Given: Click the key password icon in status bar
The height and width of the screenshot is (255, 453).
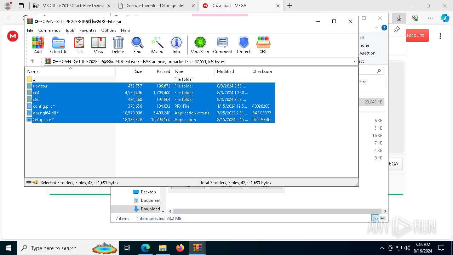Looking at the screenshot, I should [x=35, y=182].
